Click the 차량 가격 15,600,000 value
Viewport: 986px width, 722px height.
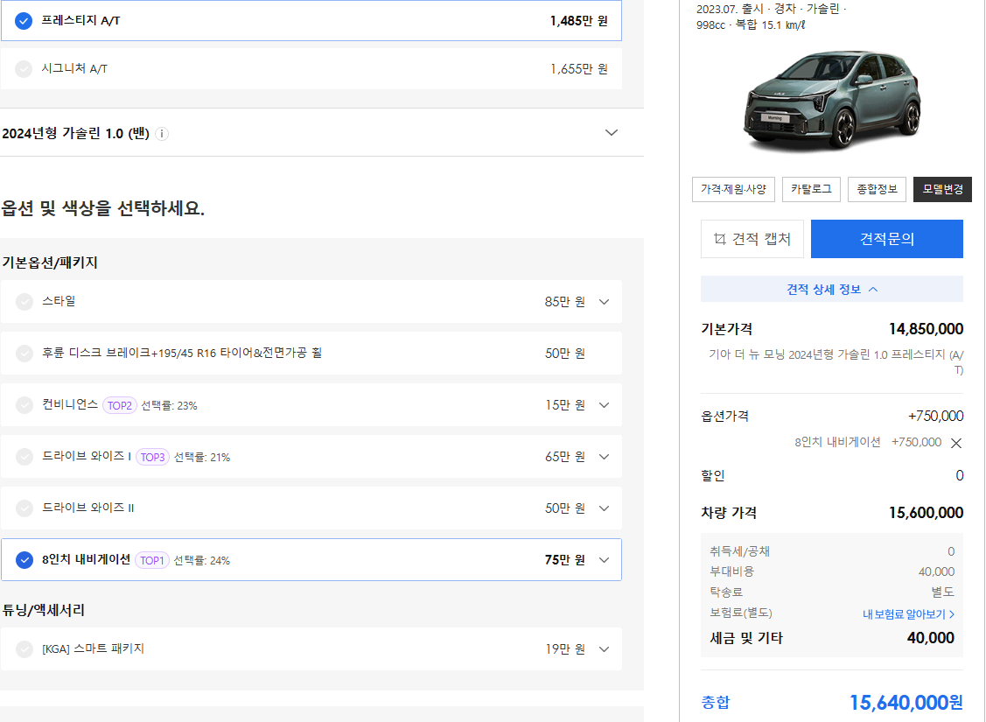[926, 513]
